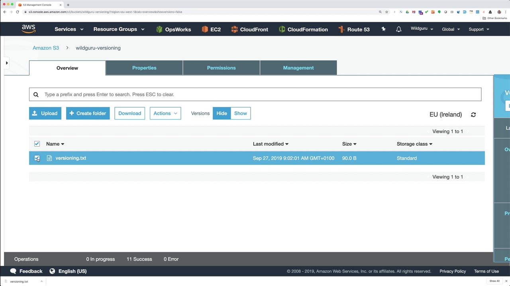Close the S3 Management Console browser tab

[x=61, y=5]
